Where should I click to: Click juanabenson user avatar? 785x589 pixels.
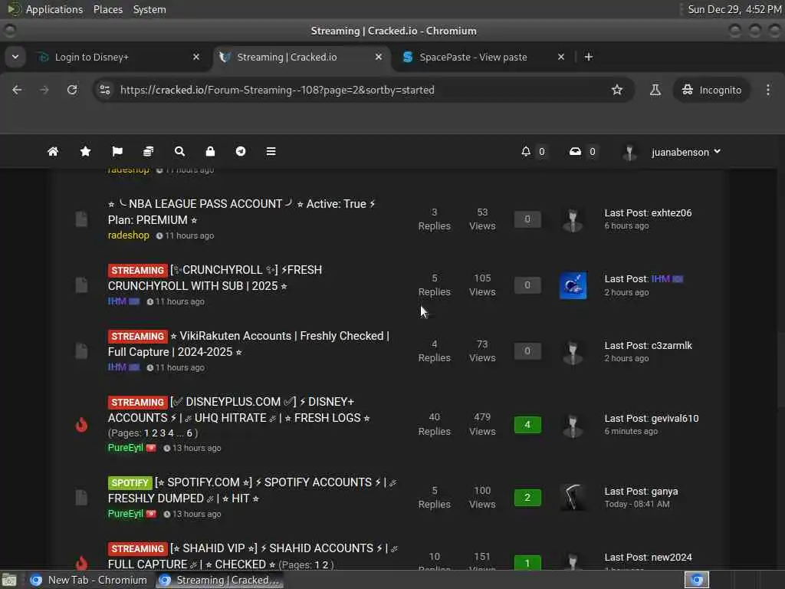point(629,153)
